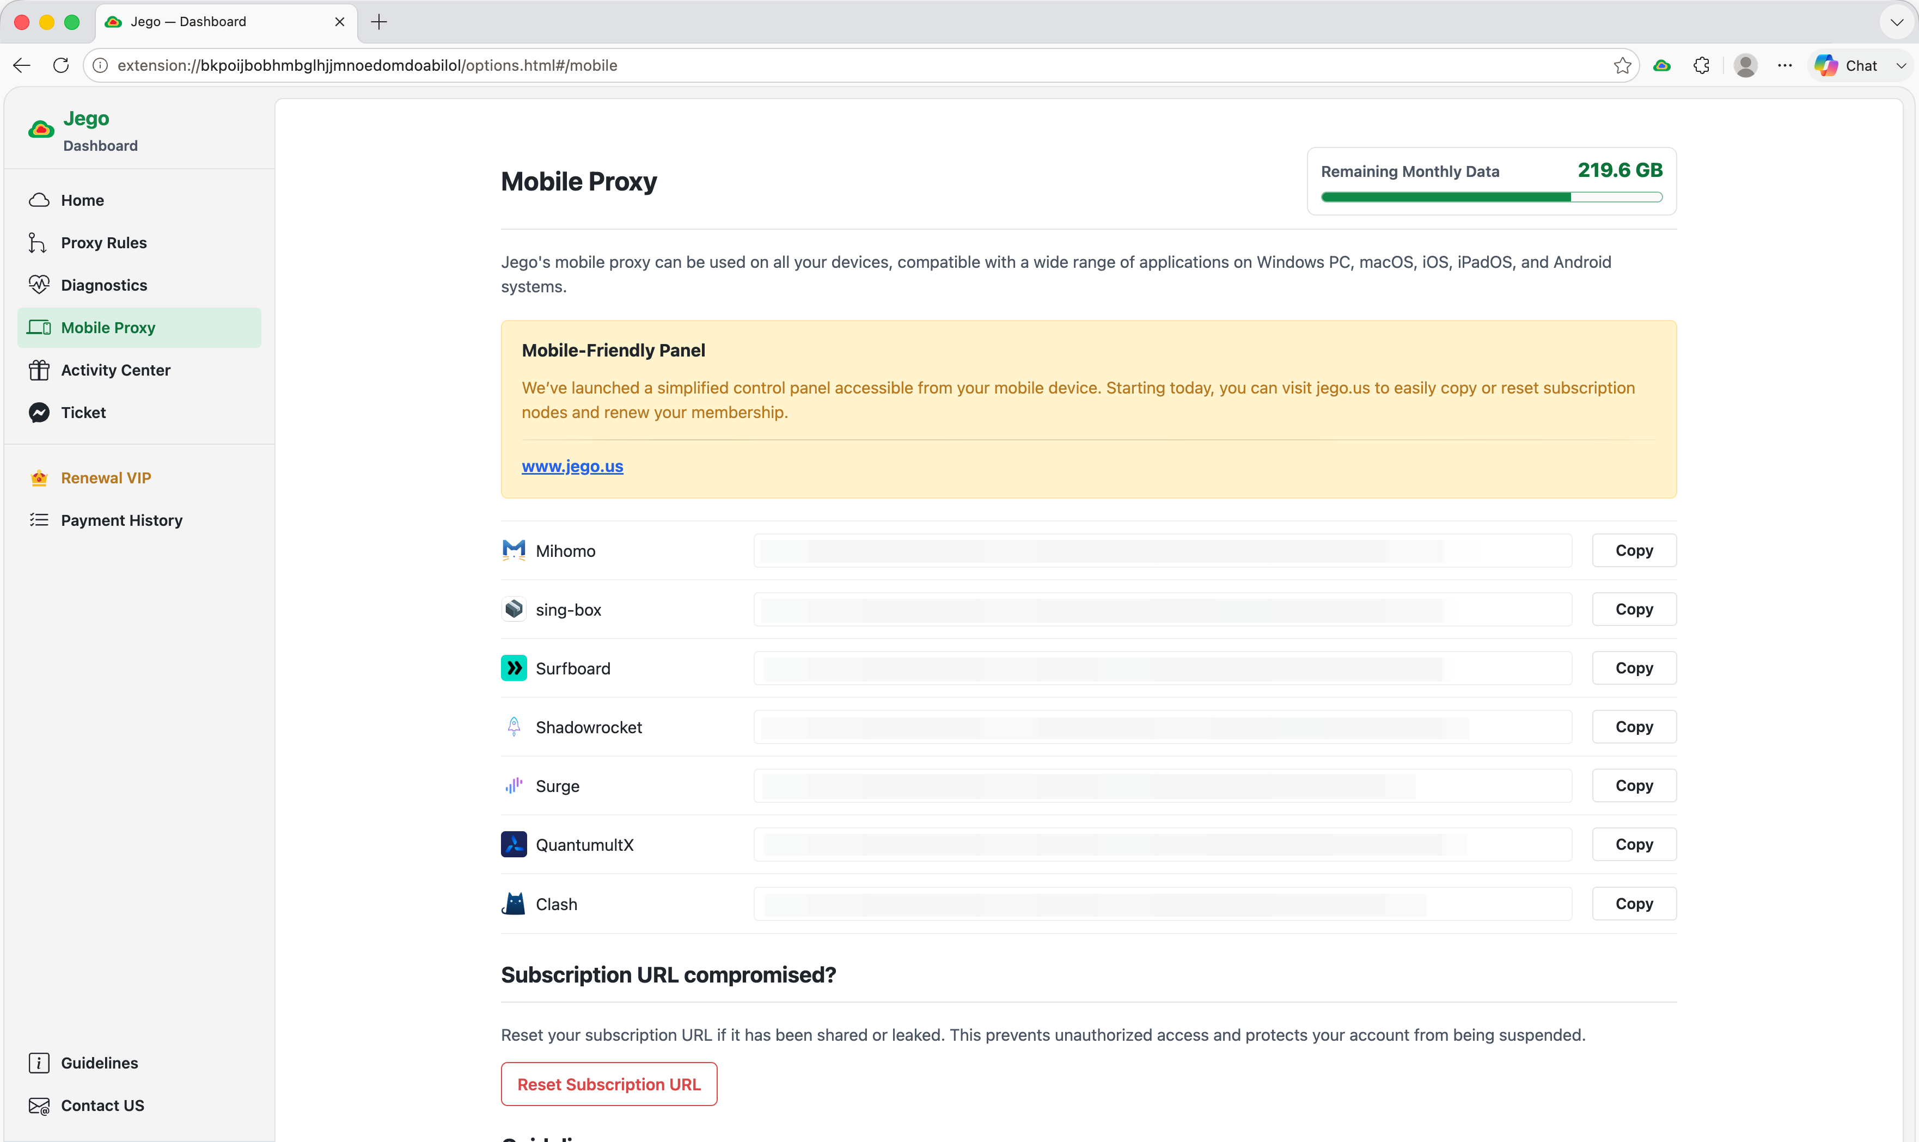Image resolution: width=1919 pixels, height=1142 pixels.
Task: Click the Surge URL field
Action: 1162,785
